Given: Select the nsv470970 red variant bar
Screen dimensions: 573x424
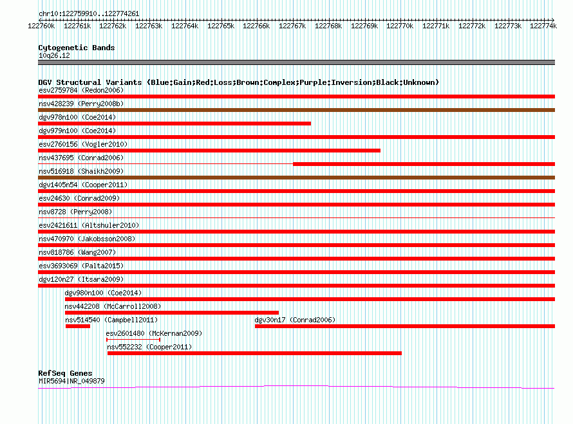Looking at the screenshot, I should point(296,245).
